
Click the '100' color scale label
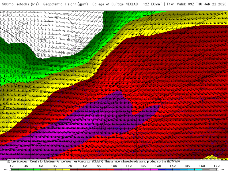114,166
